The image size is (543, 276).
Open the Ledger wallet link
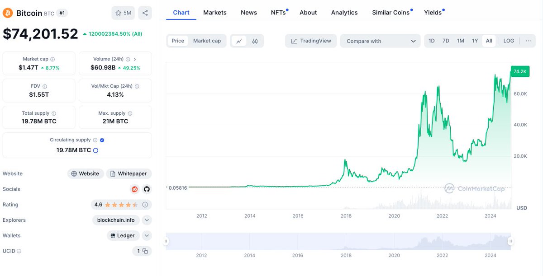pyautogui.click(x=123, y=236)
